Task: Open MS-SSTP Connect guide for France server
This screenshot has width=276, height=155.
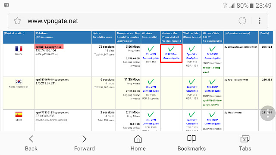Action: tap(213, 56)
